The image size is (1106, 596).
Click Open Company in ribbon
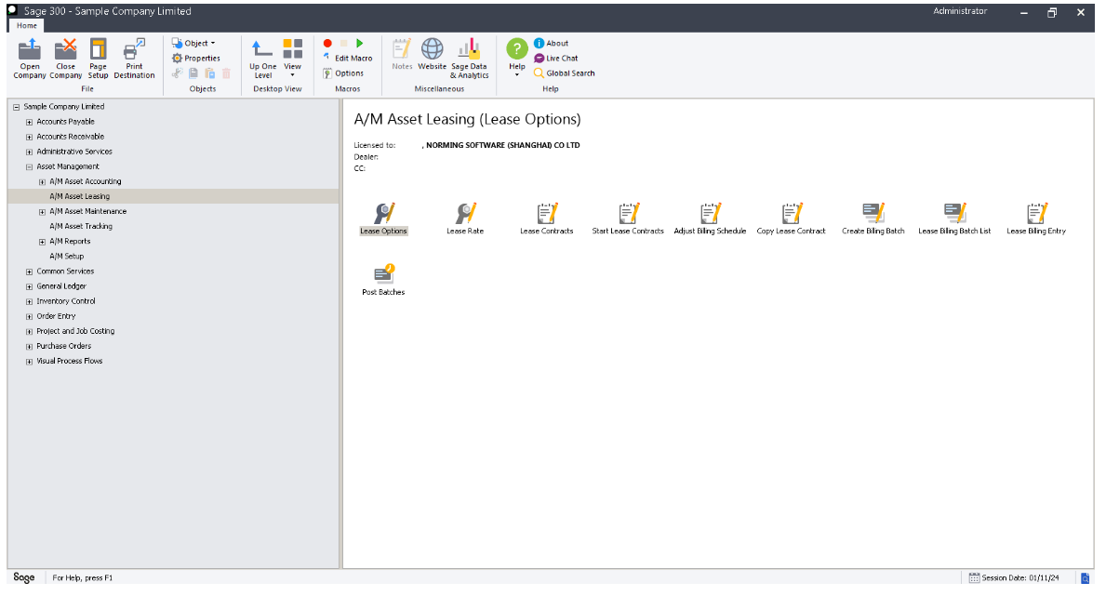[x=30, y=59]
